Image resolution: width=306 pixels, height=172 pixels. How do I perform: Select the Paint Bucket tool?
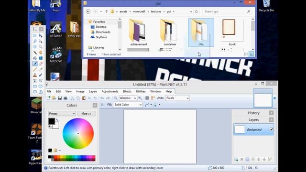[35, 58]
